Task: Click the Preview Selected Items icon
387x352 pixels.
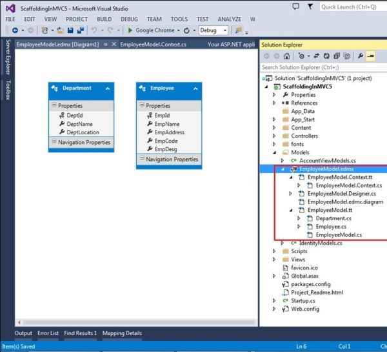Action: [x=370, y=56]
